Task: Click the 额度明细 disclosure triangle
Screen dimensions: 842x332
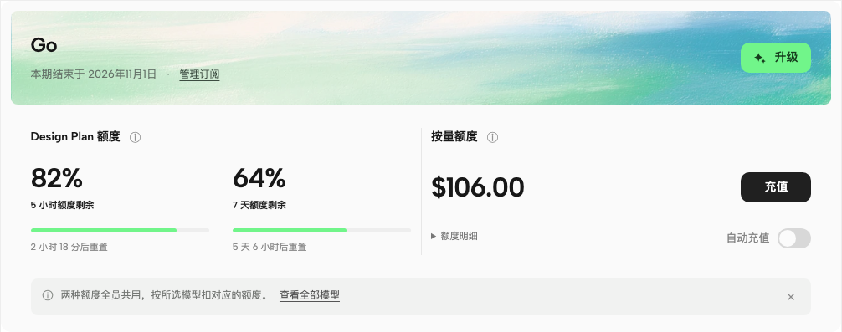Action: click(x=434, y=236)
